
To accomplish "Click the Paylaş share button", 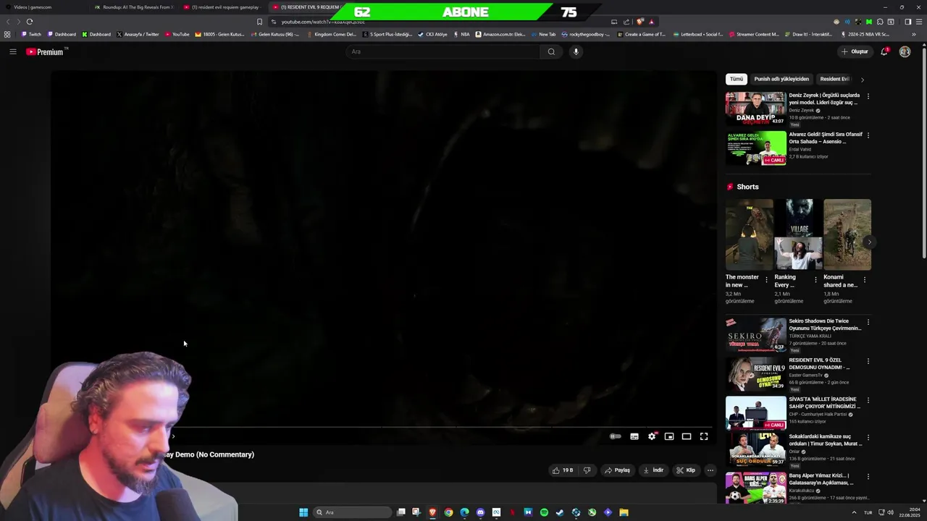I will 618,470.
